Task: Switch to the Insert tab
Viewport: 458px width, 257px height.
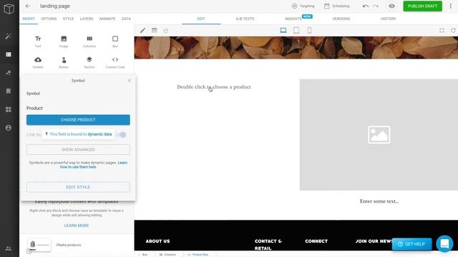Action: click(29, 19)
